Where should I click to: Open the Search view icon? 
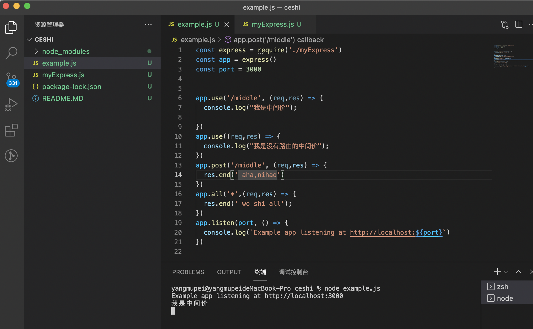coord(11,53)
